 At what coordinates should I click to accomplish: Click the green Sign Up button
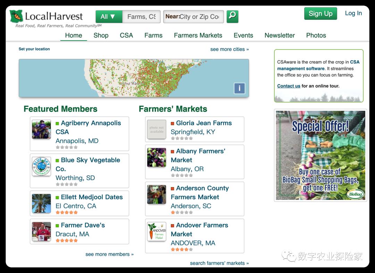320,14
